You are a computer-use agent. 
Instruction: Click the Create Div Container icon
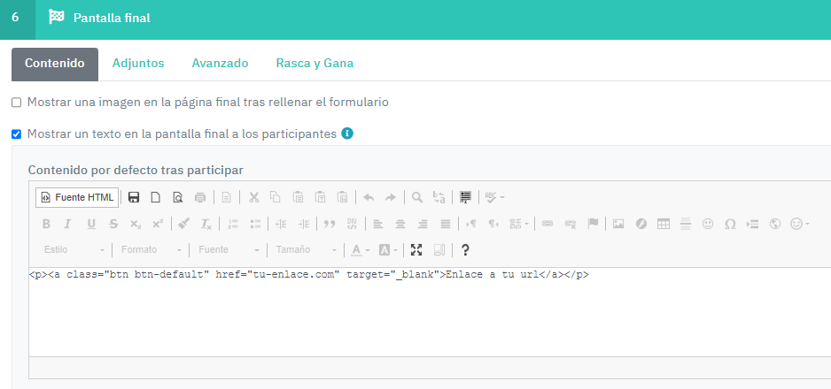click(352, 224)
